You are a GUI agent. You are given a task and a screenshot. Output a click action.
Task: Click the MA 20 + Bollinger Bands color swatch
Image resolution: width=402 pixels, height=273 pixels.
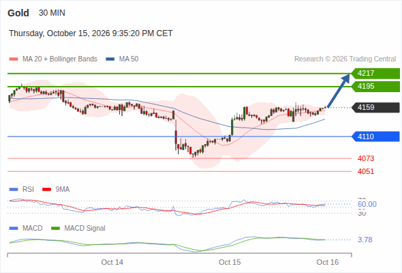pyautogui.click(x=14, y=59)
